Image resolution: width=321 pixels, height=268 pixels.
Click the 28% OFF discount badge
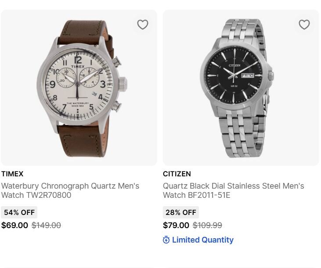click(181, 212)
